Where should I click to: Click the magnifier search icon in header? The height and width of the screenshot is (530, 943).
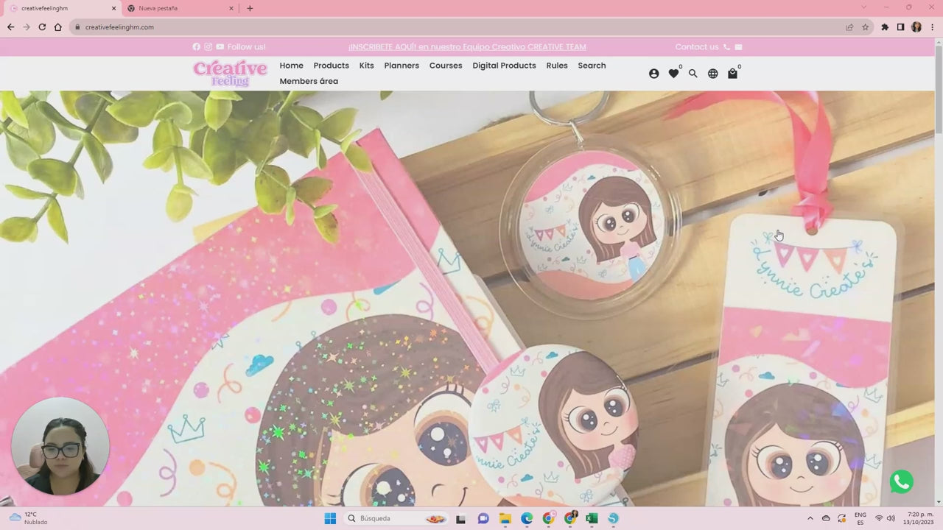tap(693, 74)
